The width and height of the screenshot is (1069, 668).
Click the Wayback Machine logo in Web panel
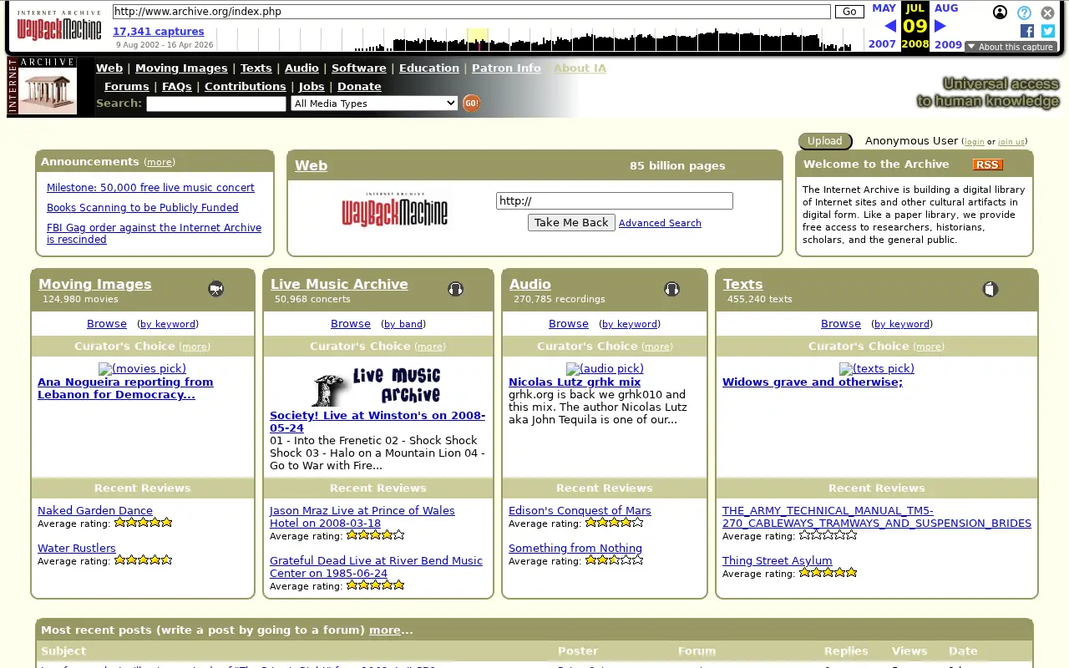(x=394, y=209)
